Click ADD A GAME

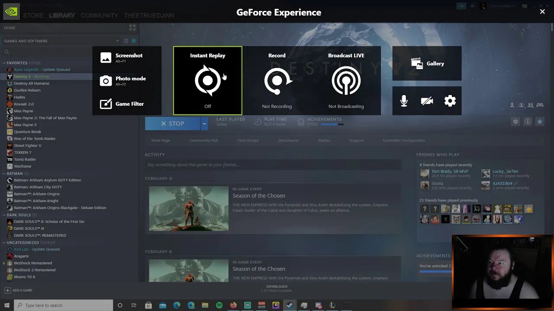coord(19,290)
